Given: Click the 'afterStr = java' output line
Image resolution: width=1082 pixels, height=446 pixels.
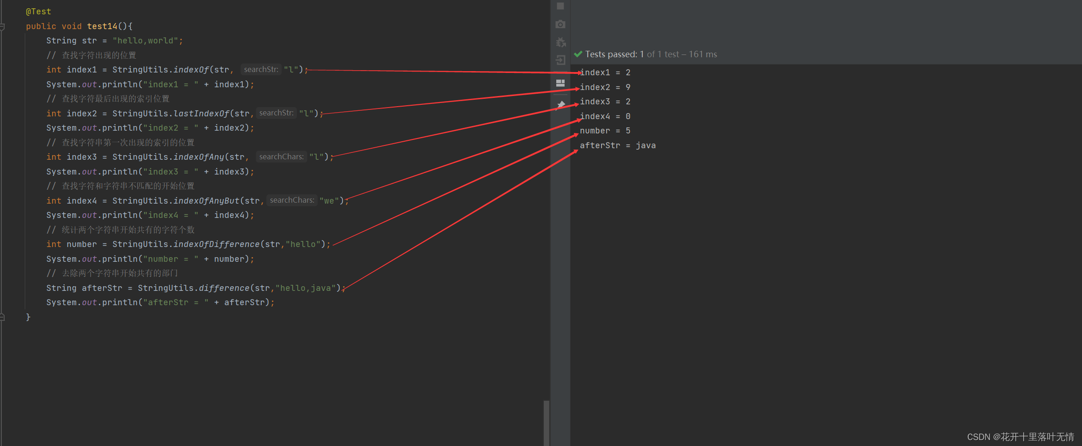Looking at the screenshot, I should pyautogui.click(x=618, y=145).
